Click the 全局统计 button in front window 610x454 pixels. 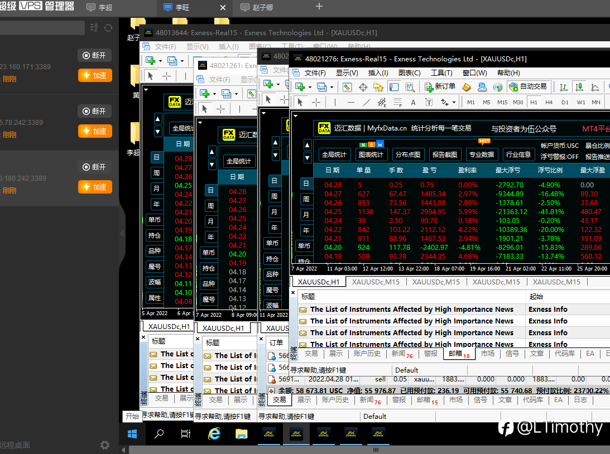click(x=334, y=154)
